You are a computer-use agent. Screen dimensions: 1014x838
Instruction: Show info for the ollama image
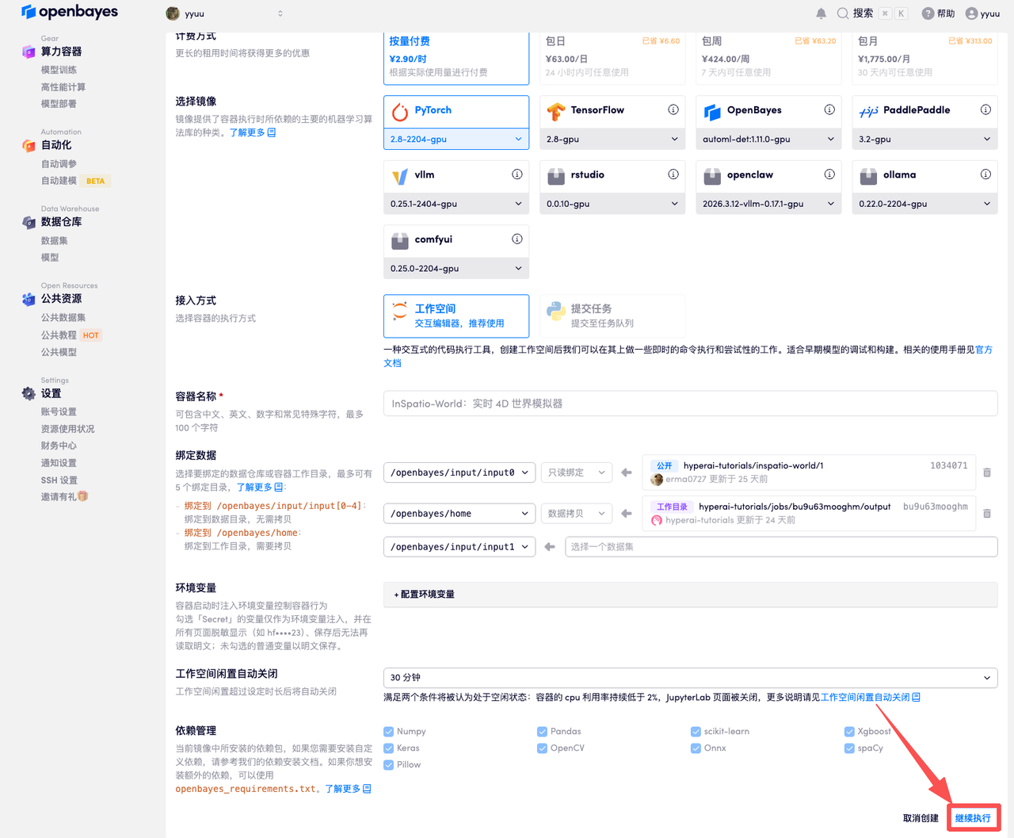pyautogui.click(x=985, y=174)
